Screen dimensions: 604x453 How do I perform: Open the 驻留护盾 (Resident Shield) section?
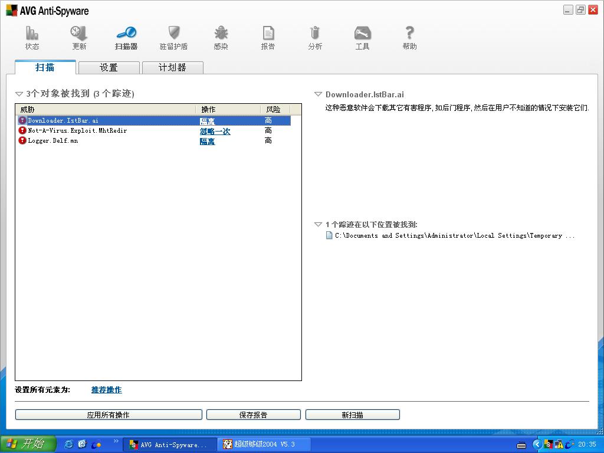(x=174, y=38)
